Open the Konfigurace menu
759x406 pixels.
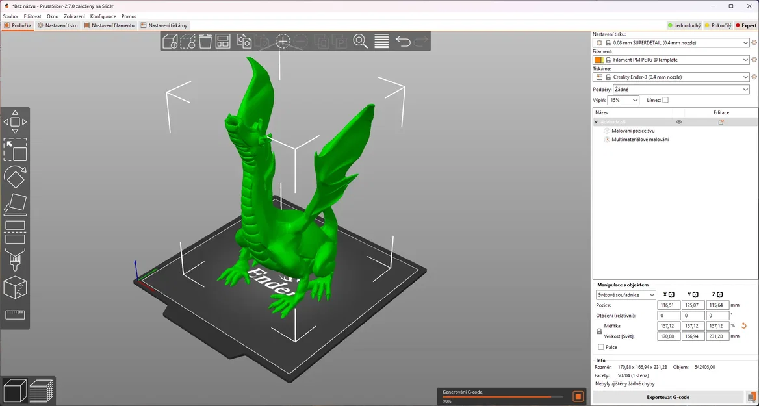103,16
